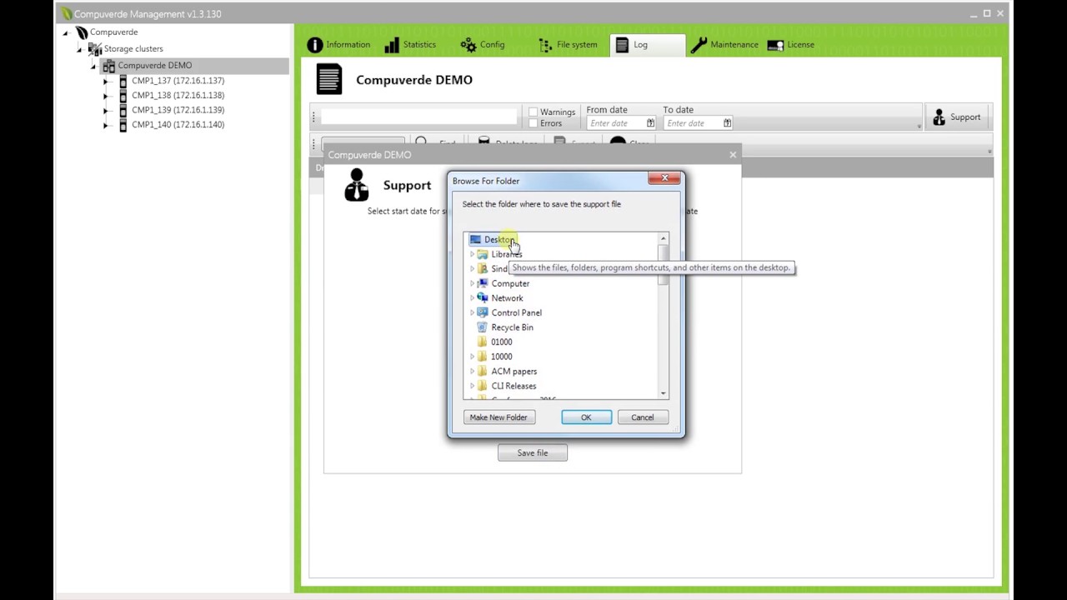1067x600 pixels.
Task: Switch to the Information tab
Action: 338,45
